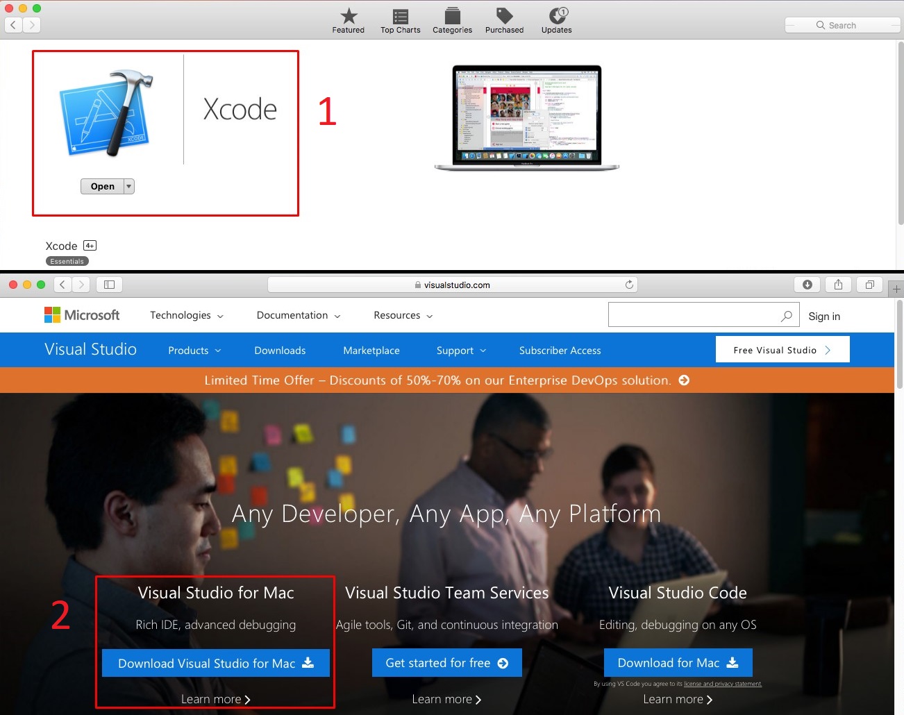Screen dimensions: 904x715
Task: Click the visualstudio.com address bar
Action: pyautogui.click(x=452, y=285)
